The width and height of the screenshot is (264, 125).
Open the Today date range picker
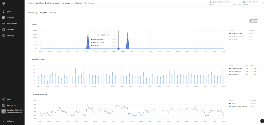point(254,21)
